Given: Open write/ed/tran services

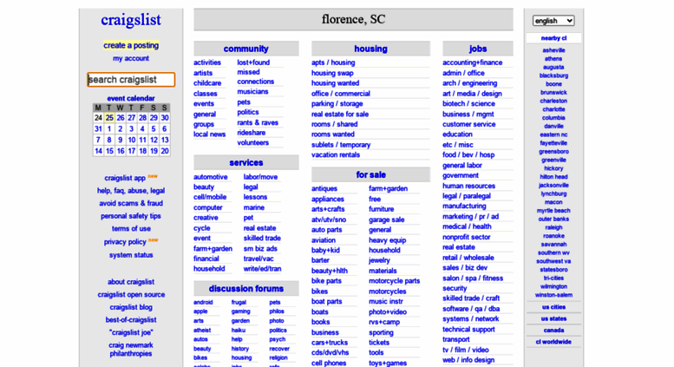Looking at the screenshot, I should coord(263,269).
